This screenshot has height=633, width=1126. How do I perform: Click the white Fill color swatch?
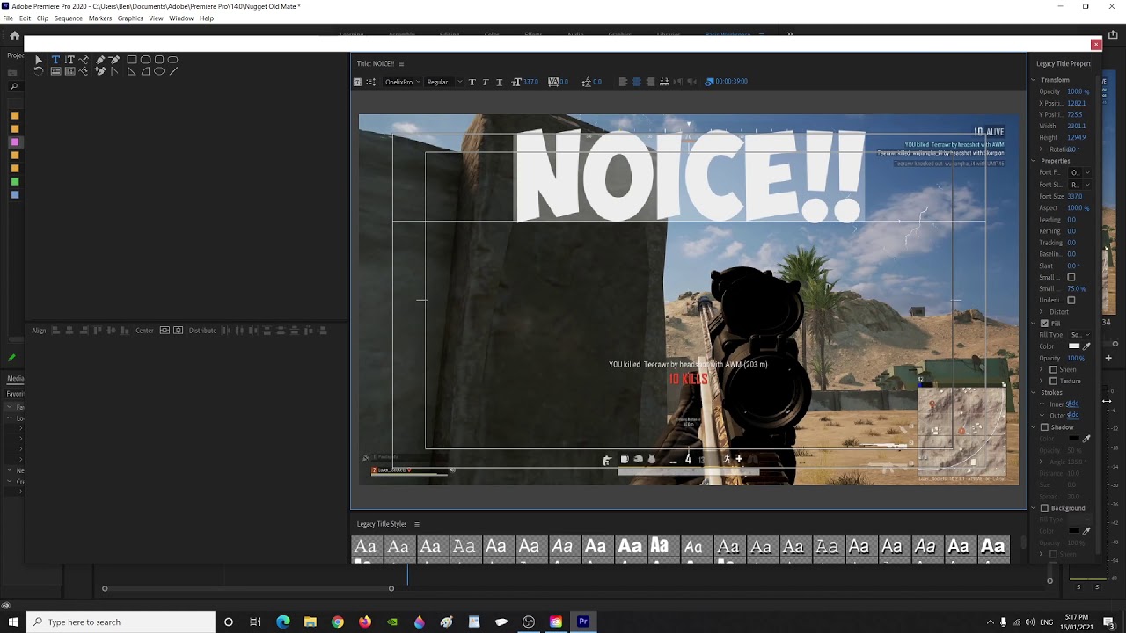[1073, 346]
